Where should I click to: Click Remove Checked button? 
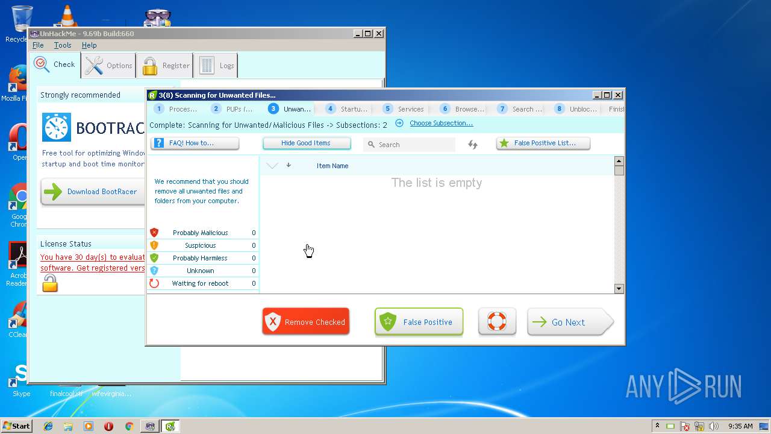point(306,322)
